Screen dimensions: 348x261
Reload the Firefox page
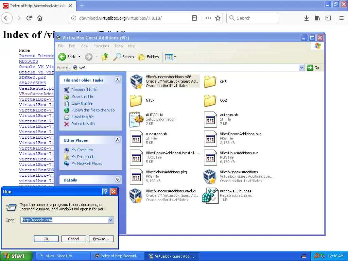[x=29, y=18]
